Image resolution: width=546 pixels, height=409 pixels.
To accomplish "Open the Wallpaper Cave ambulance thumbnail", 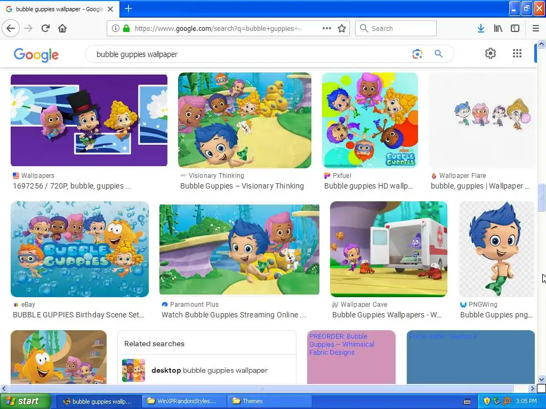I will coord(389,249).
